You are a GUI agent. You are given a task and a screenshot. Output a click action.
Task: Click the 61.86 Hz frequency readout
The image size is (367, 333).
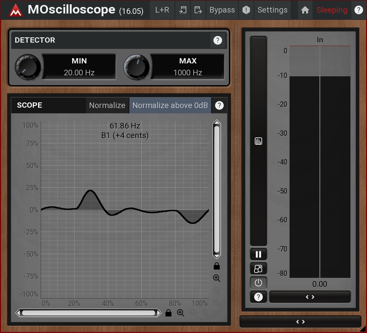click(125, 126)
